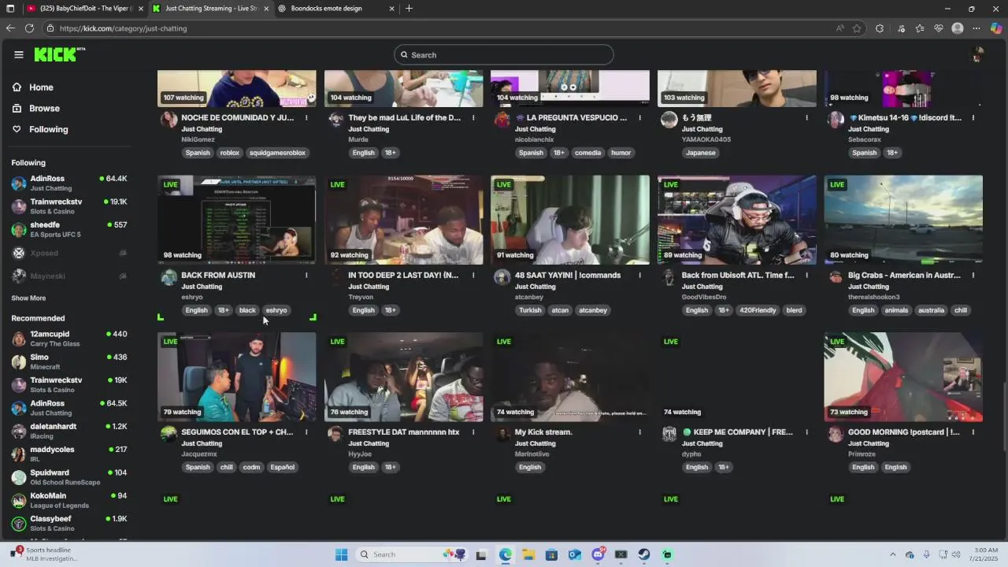Open the Browse sidebar item
The height and width of the screenshot is (567, 1008).
pyautogui.click(x=44, y=108)
